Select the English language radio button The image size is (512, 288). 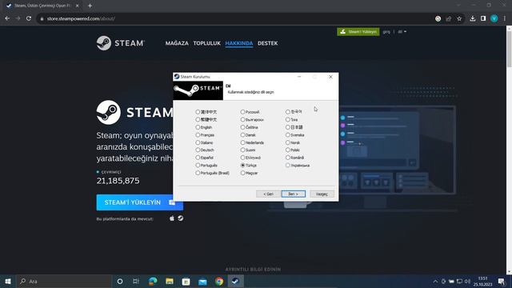click(x=198, y=127)
